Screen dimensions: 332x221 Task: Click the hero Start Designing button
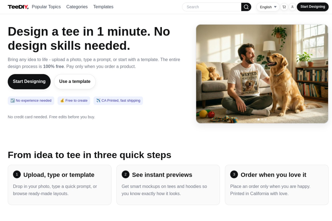pos(29,82)
